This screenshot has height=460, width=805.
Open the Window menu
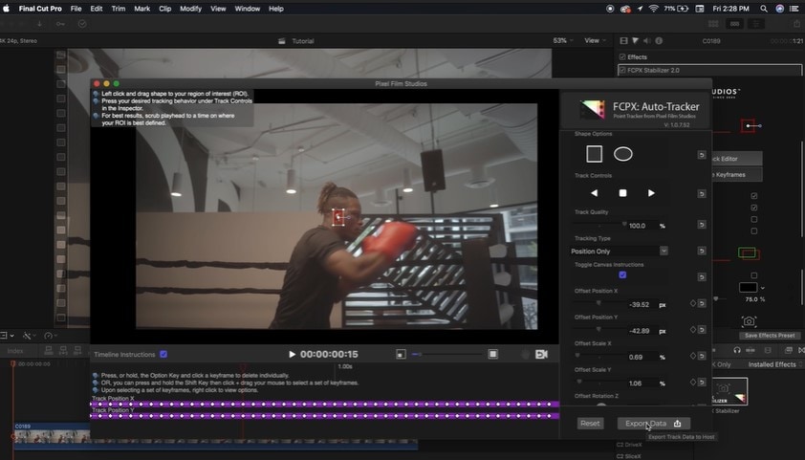(247, 9)
